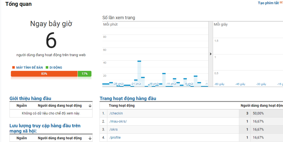Click Lưu lượng truy cập hàng đầu heading
Viewport: 283px width, 142px height.
pyautogui.click(x=45, y=128)
